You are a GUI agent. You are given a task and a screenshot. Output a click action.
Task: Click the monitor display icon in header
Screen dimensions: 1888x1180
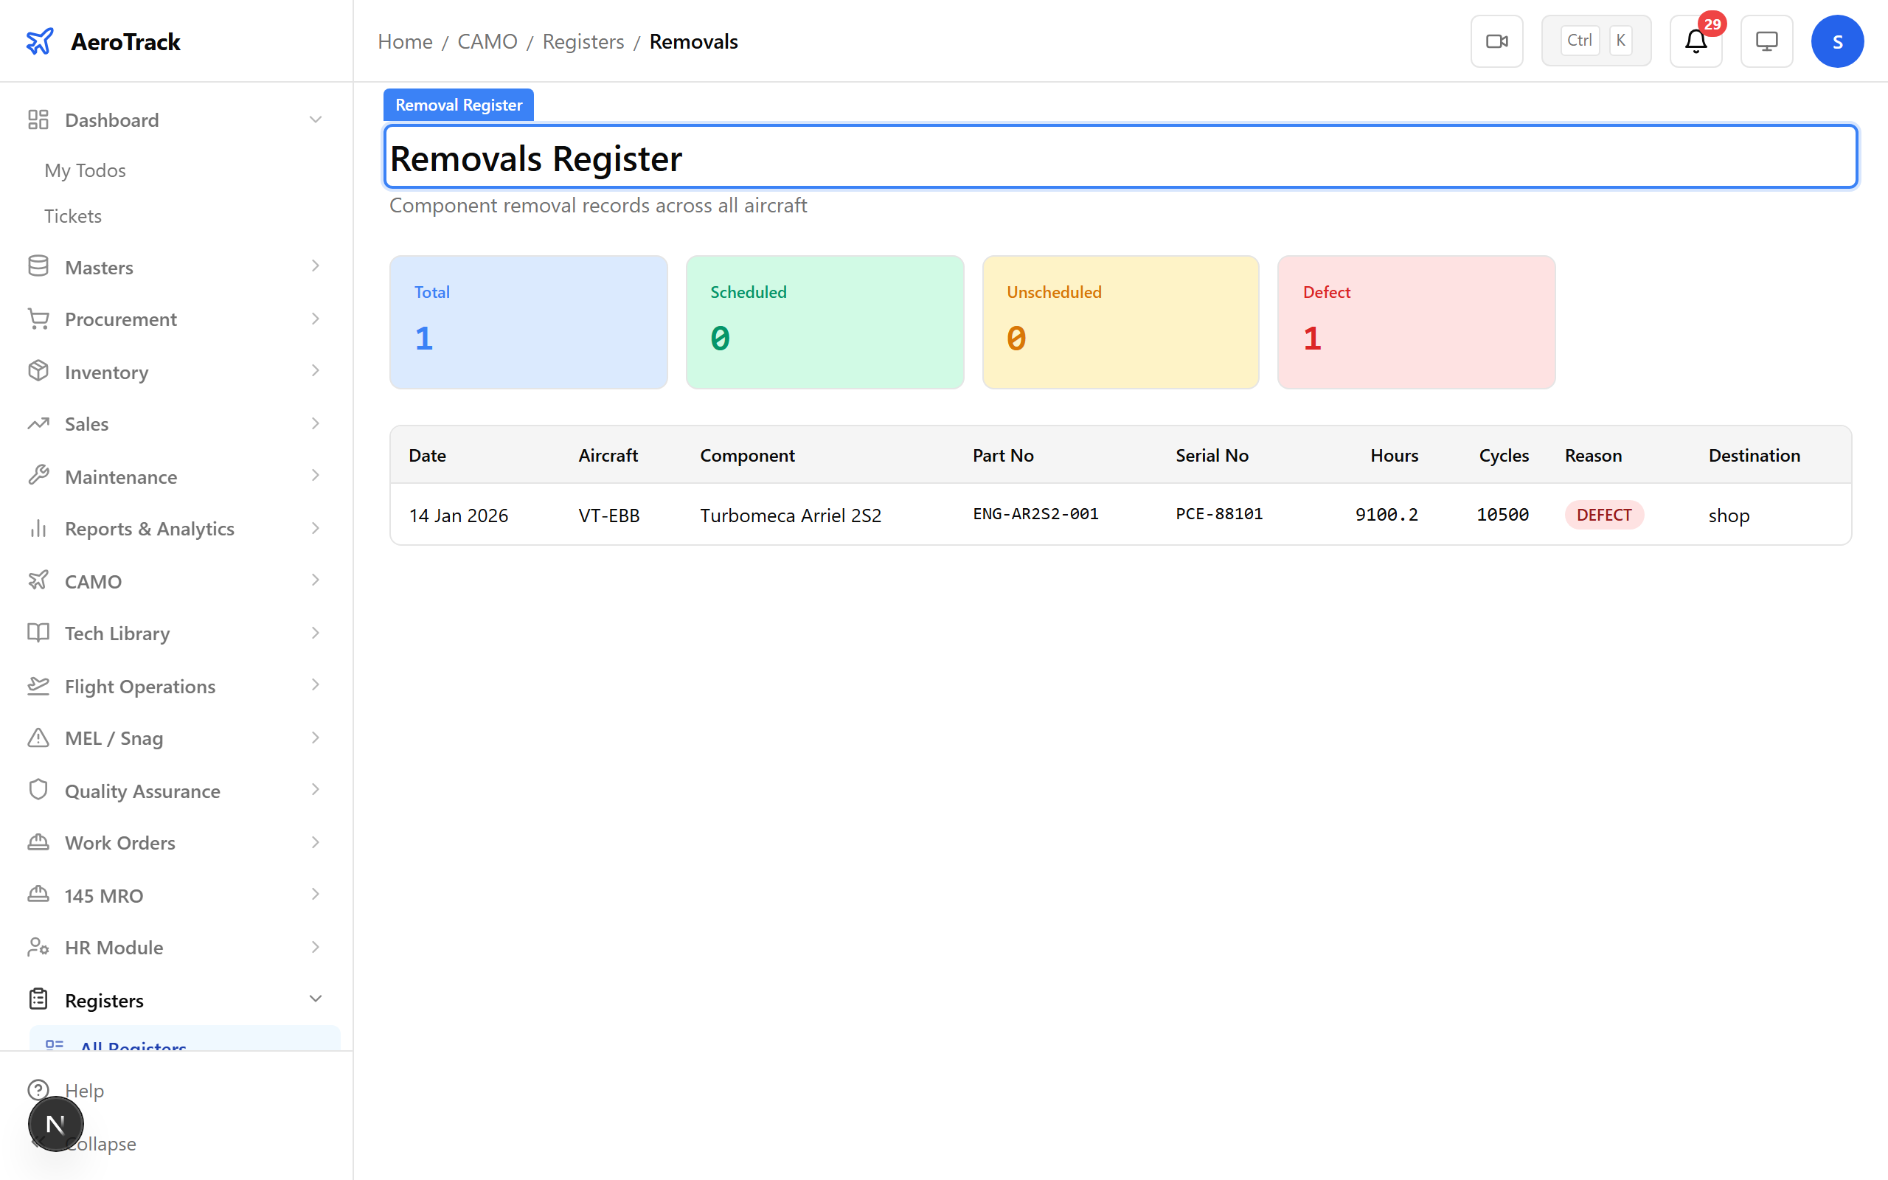coord(1766,41)
